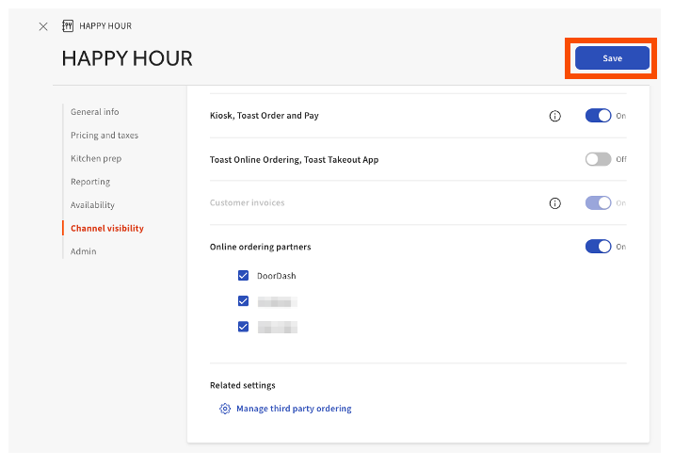
Task: Select Kitchen prep in sidebar
Action: click(x=95, y=158)
